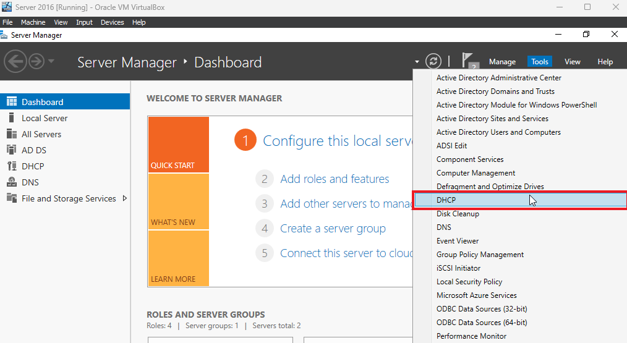
Task: Click the back navigation arrow icon
Action: (x=15, y=62)
